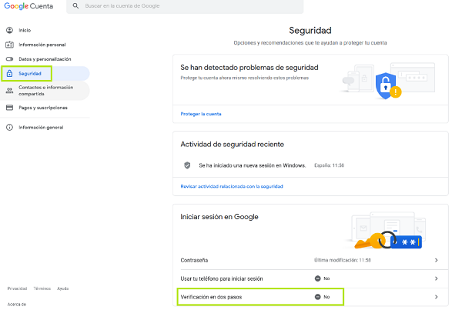
Task: Click the Proteger la cuenta link
Action: point(200,114)
